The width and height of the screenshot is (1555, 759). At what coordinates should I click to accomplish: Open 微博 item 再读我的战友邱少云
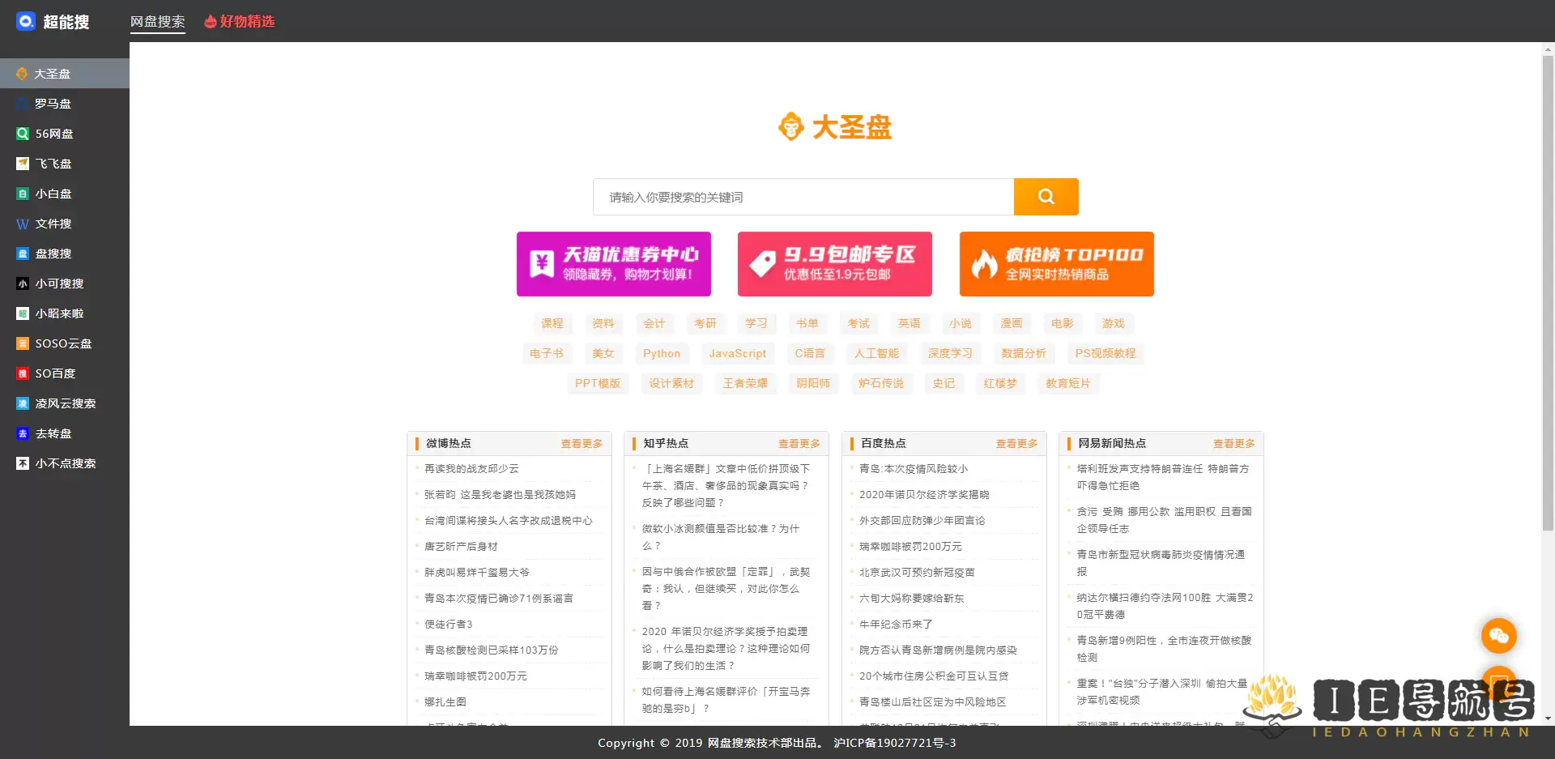(x=471, y=469)
